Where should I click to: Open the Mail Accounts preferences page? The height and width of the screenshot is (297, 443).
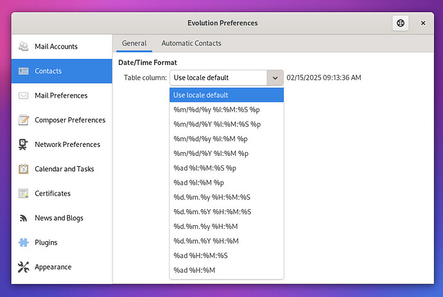[62, 46]
